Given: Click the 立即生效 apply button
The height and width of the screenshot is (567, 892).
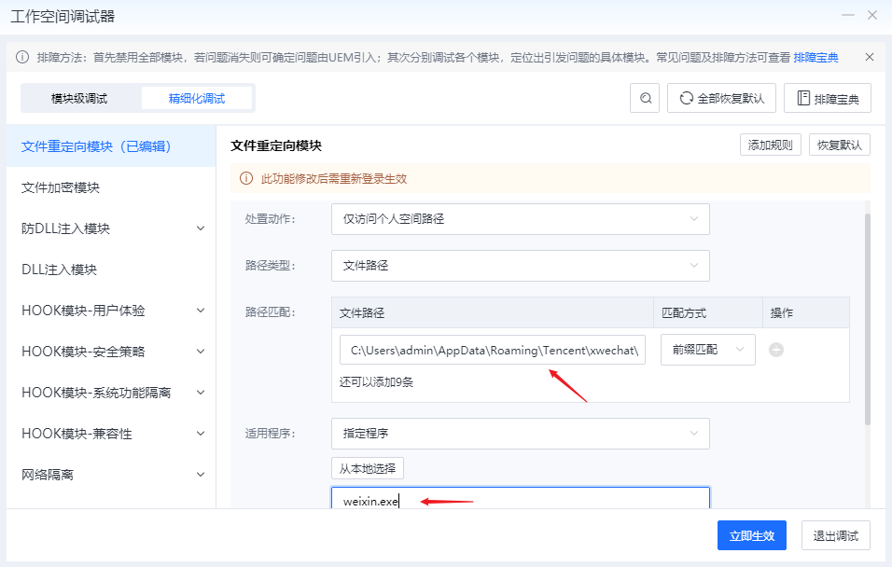Looking at the screenshot, I should (x=751, y=535).
